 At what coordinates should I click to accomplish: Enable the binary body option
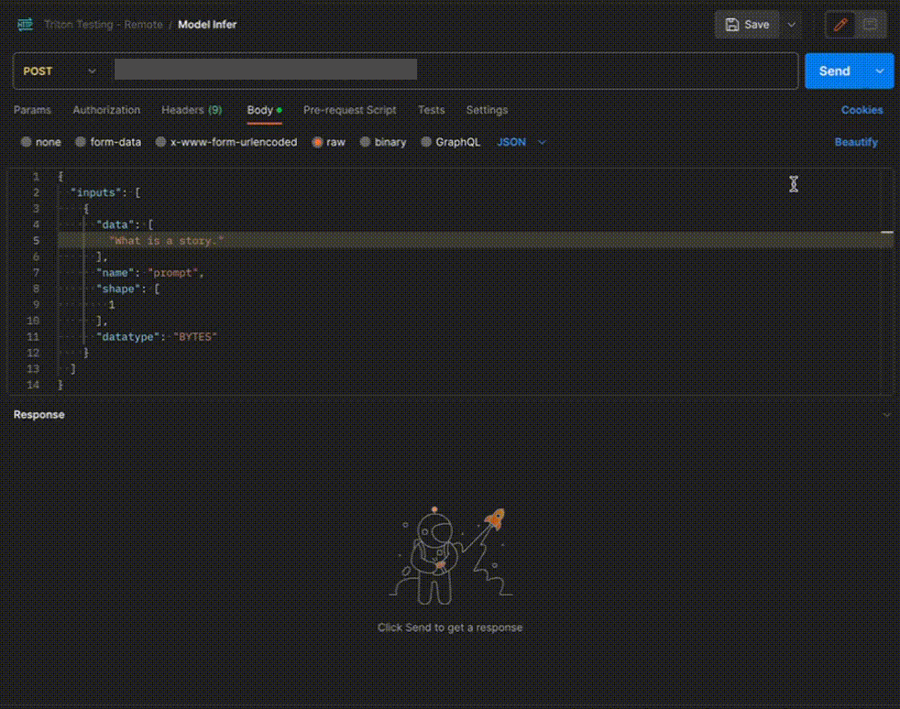[x=366, y=143]
